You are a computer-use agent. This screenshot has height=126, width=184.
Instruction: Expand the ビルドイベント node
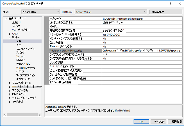[10, 94]
